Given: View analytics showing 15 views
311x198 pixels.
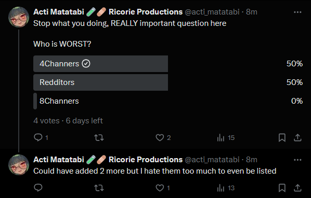Looking at the screenshot, I should (x=226, y=137).
